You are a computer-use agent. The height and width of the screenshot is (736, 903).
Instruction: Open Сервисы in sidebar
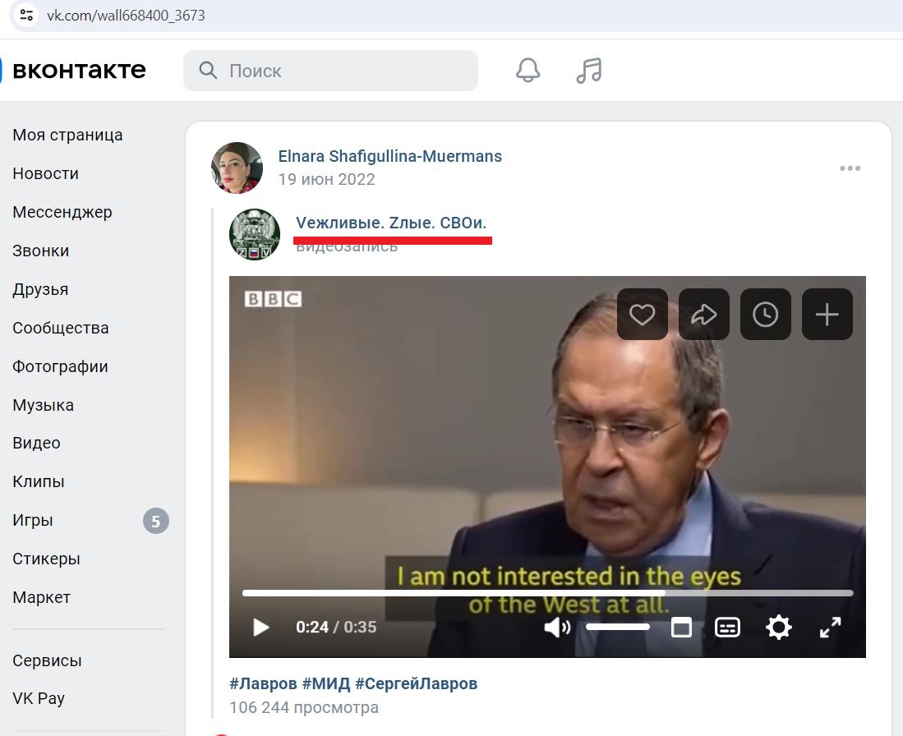pyautogui.click(x=47, y=660)
